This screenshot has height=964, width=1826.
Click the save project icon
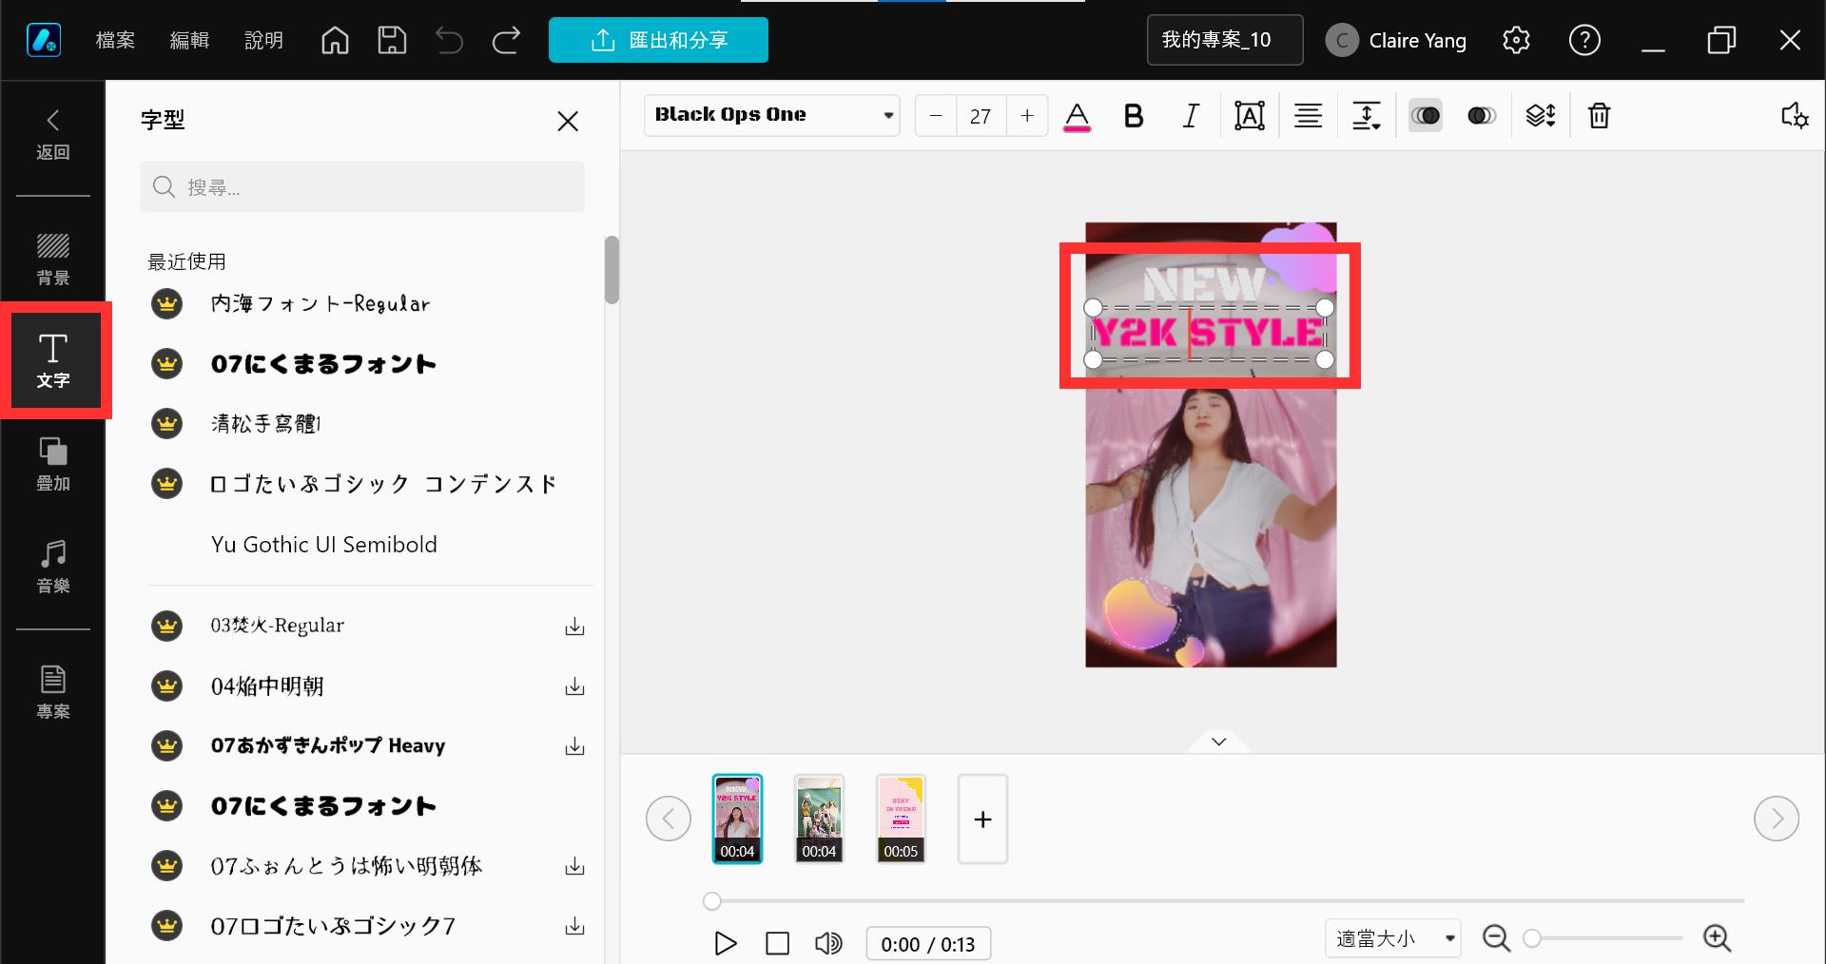[x=392, y=40]
